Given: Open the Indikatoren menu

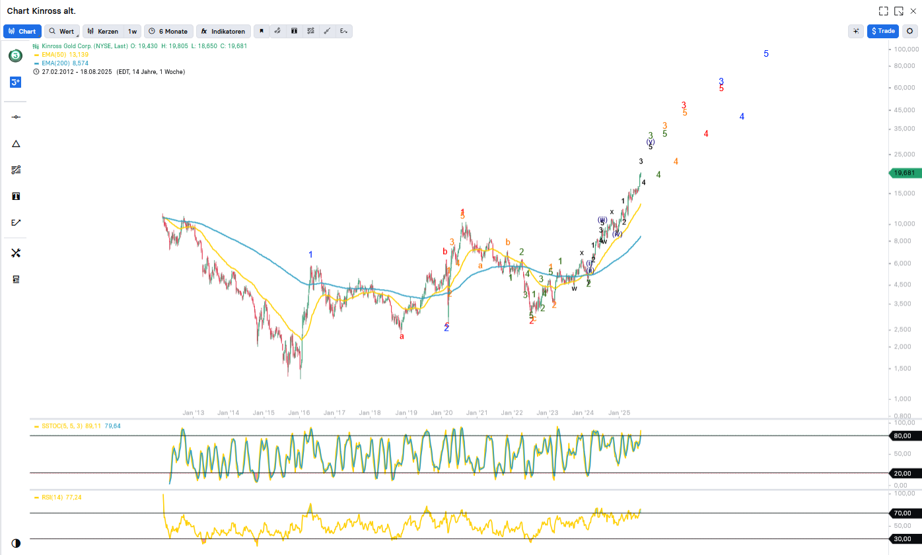Looking at the screenshot, I should pos(223,31).
